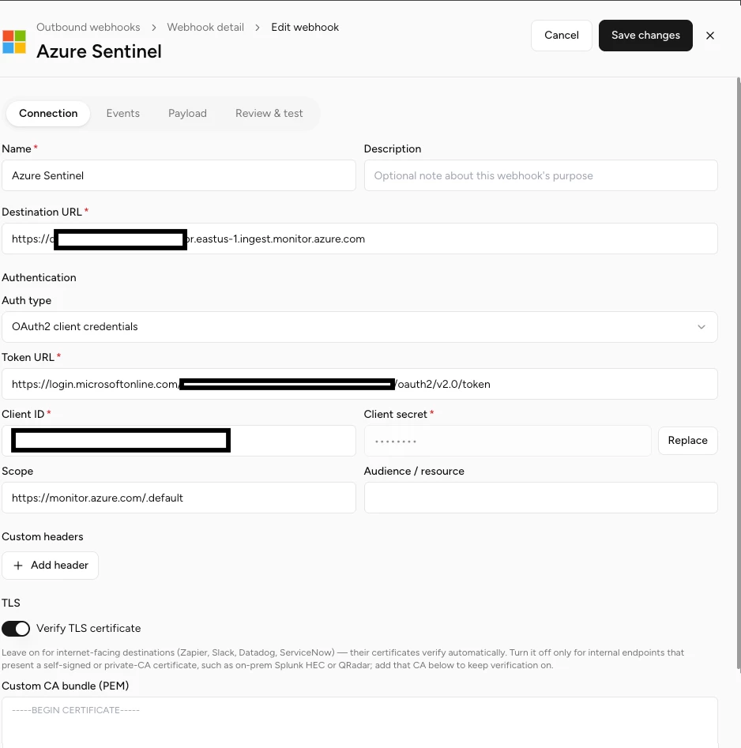Click the Add header button
Screen dimensions: 741x748
coord(50,566)
